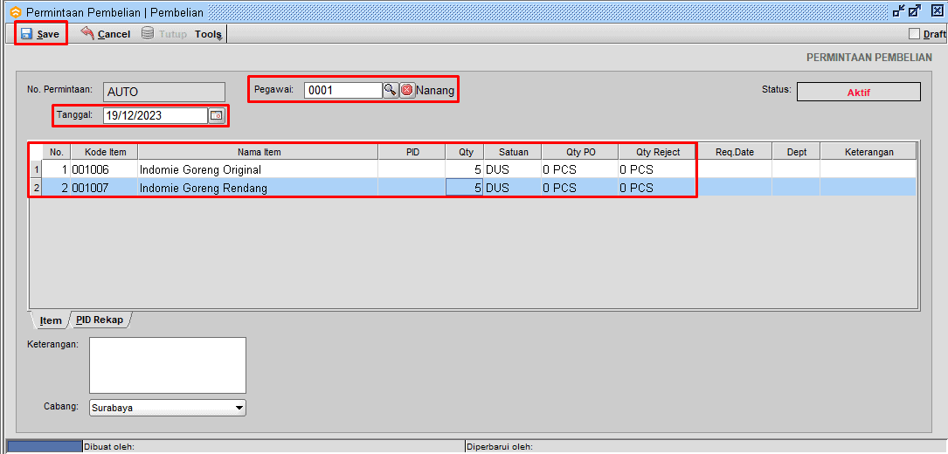Click the Save floppy disk icon
The image size is (948, 454).
point(27,34)
